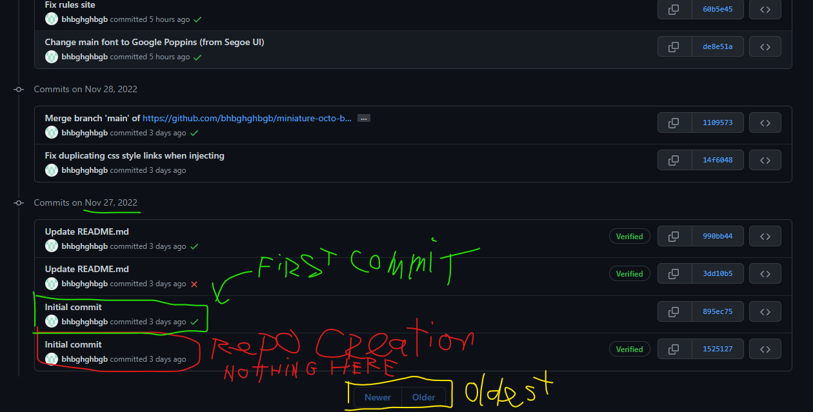Copy full SHA for commit de8e51a

(674, 46)
